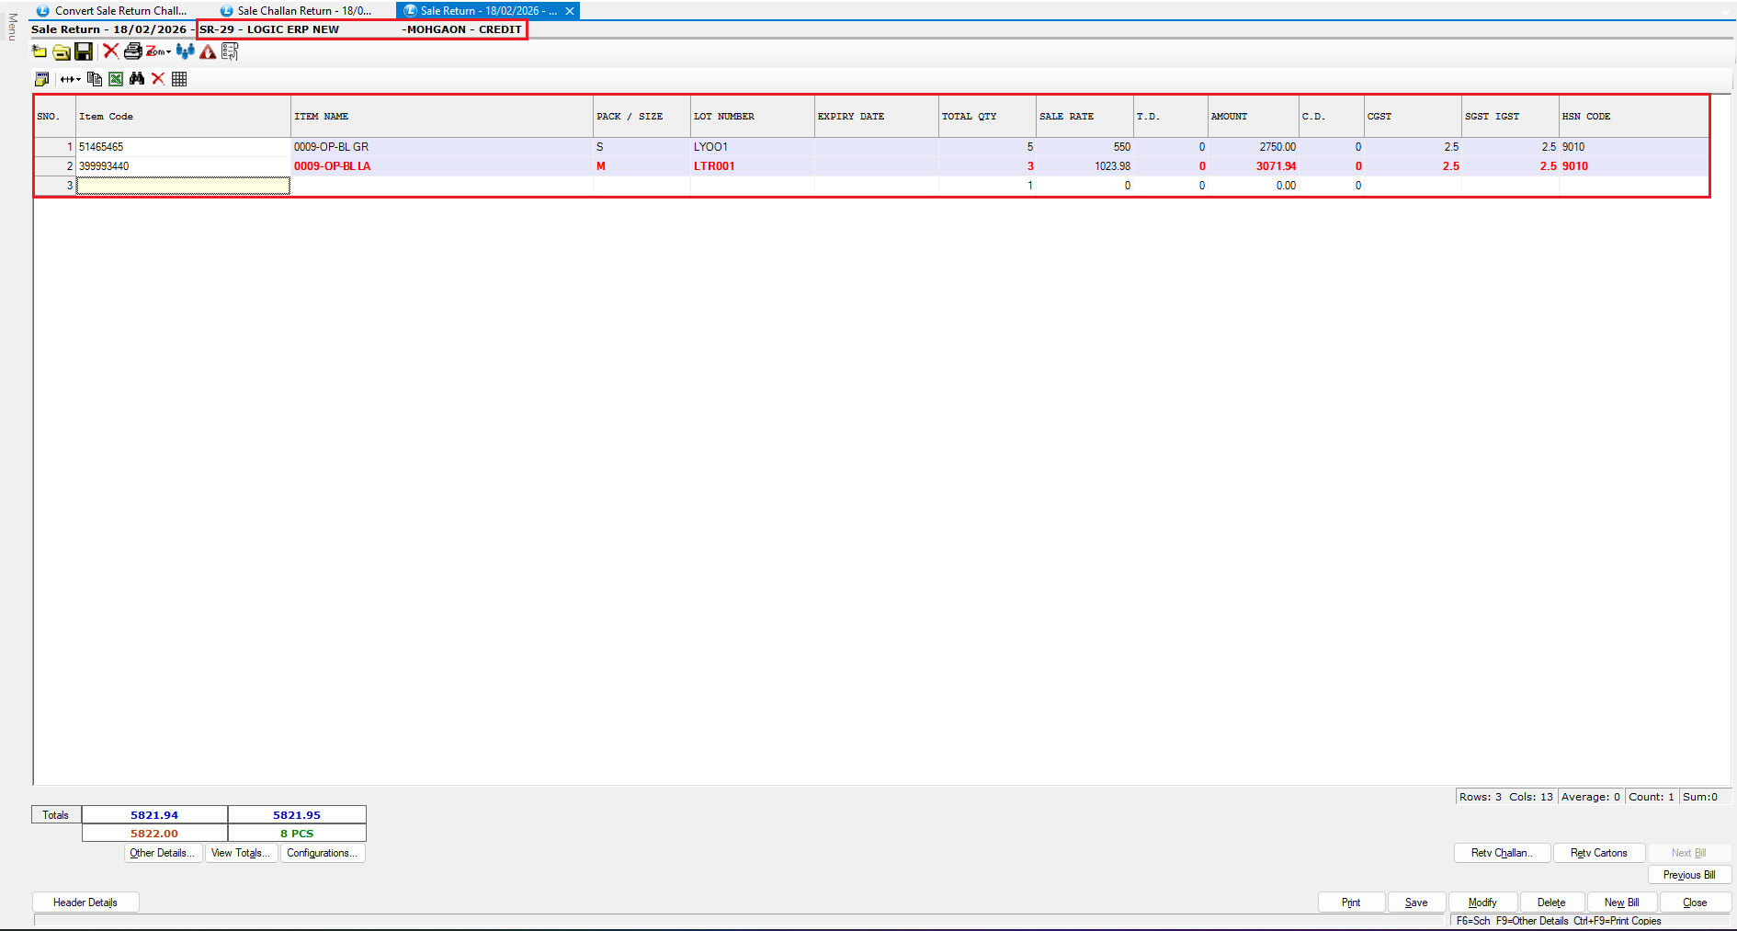Click the floppy disk save icon
Screen dimensions: 1737x931
tap(84, 51)
